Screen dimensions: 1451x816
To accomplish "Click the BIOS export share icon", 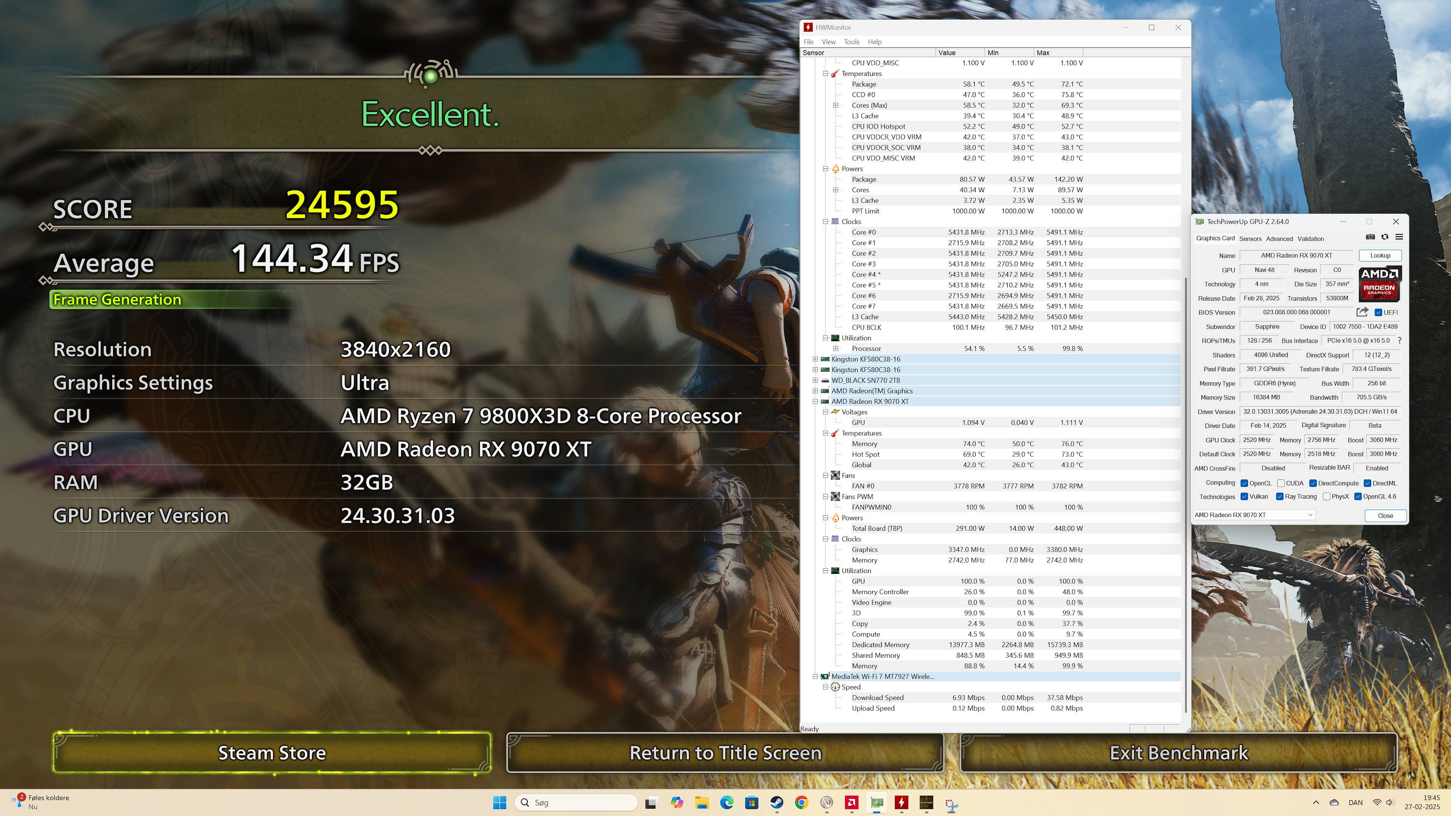I will click(x=1362, y=312).
